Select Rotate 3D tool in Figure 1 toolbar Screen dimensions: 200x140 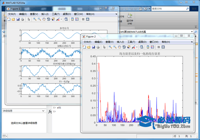click(48, 19)
